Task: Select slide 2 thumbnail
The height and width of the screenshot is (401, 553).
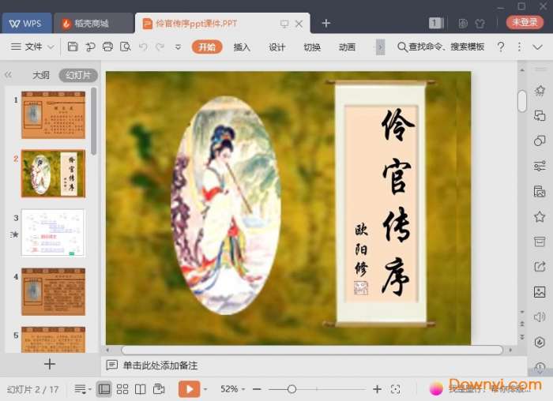Action: tap(53, 174)
